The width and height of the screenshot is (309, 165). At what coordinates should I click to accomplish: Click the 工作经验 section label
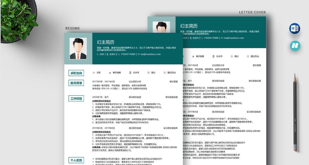tap(76, 98)
